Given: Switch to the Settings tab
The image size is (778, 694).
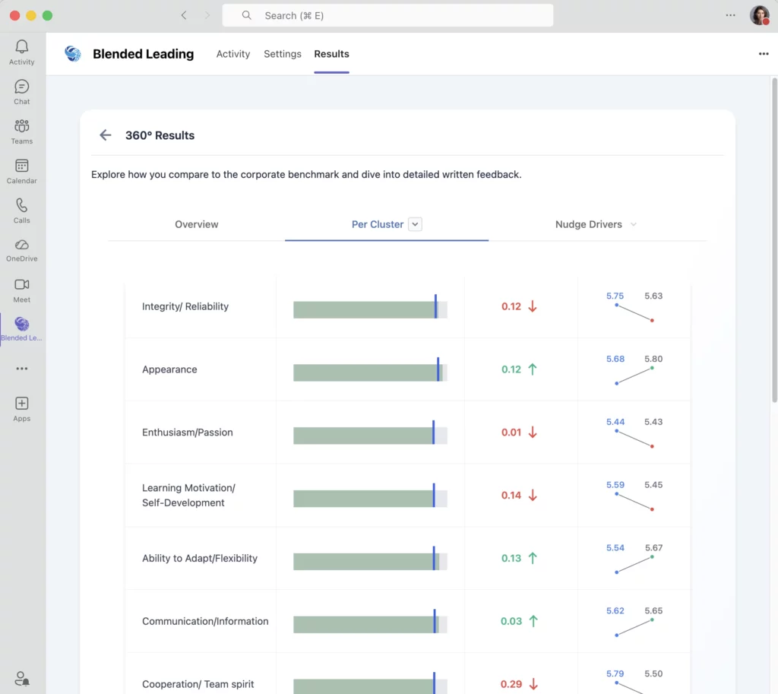Looking at the screenshot, I should coord(283,54).
